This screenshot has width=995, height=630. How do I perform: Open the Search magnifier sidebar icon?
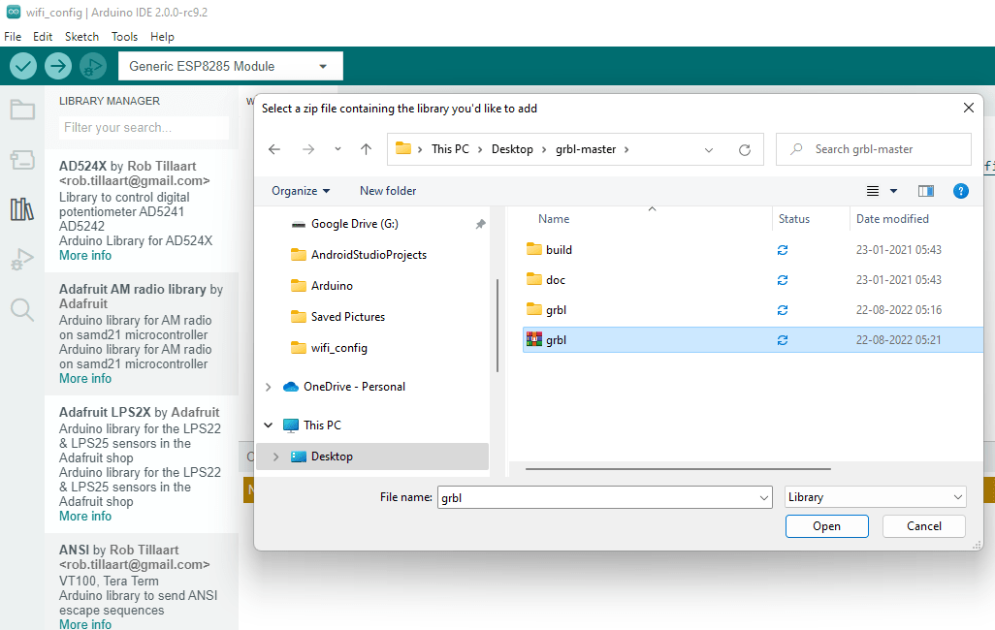click(x=22, y=309)
